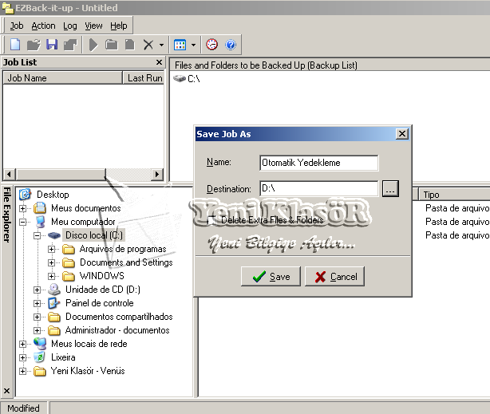Click the Save floppy disk icon
The width and height of the screenshot is (490, 414).
pos(52,45)
